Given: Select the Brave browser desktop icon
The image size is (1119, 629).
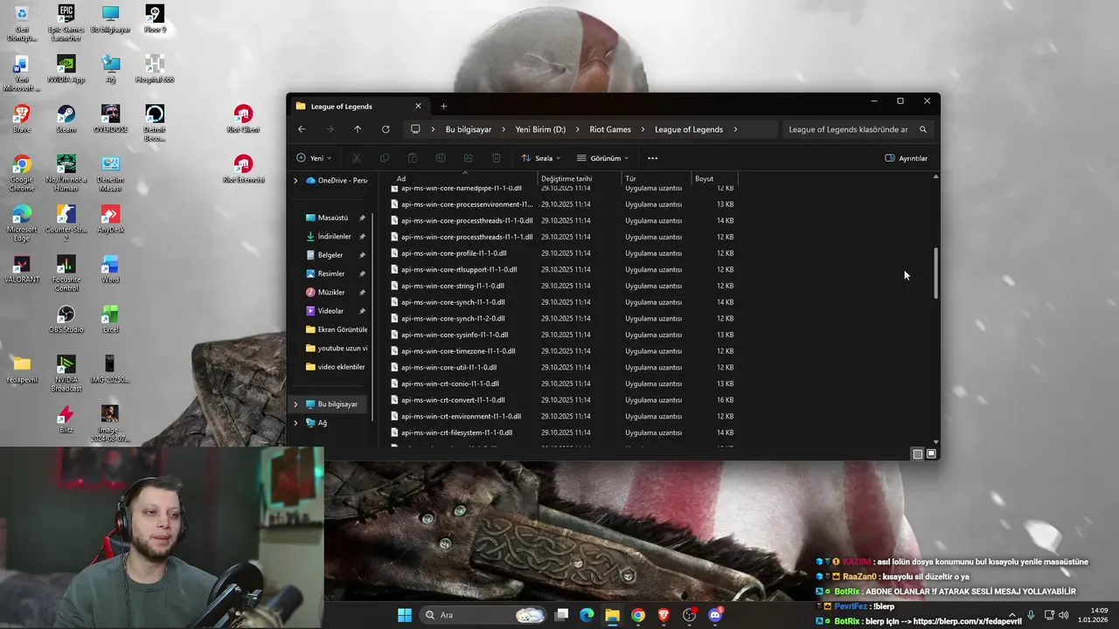Looking at the screenshot, I should pos(21,119).
